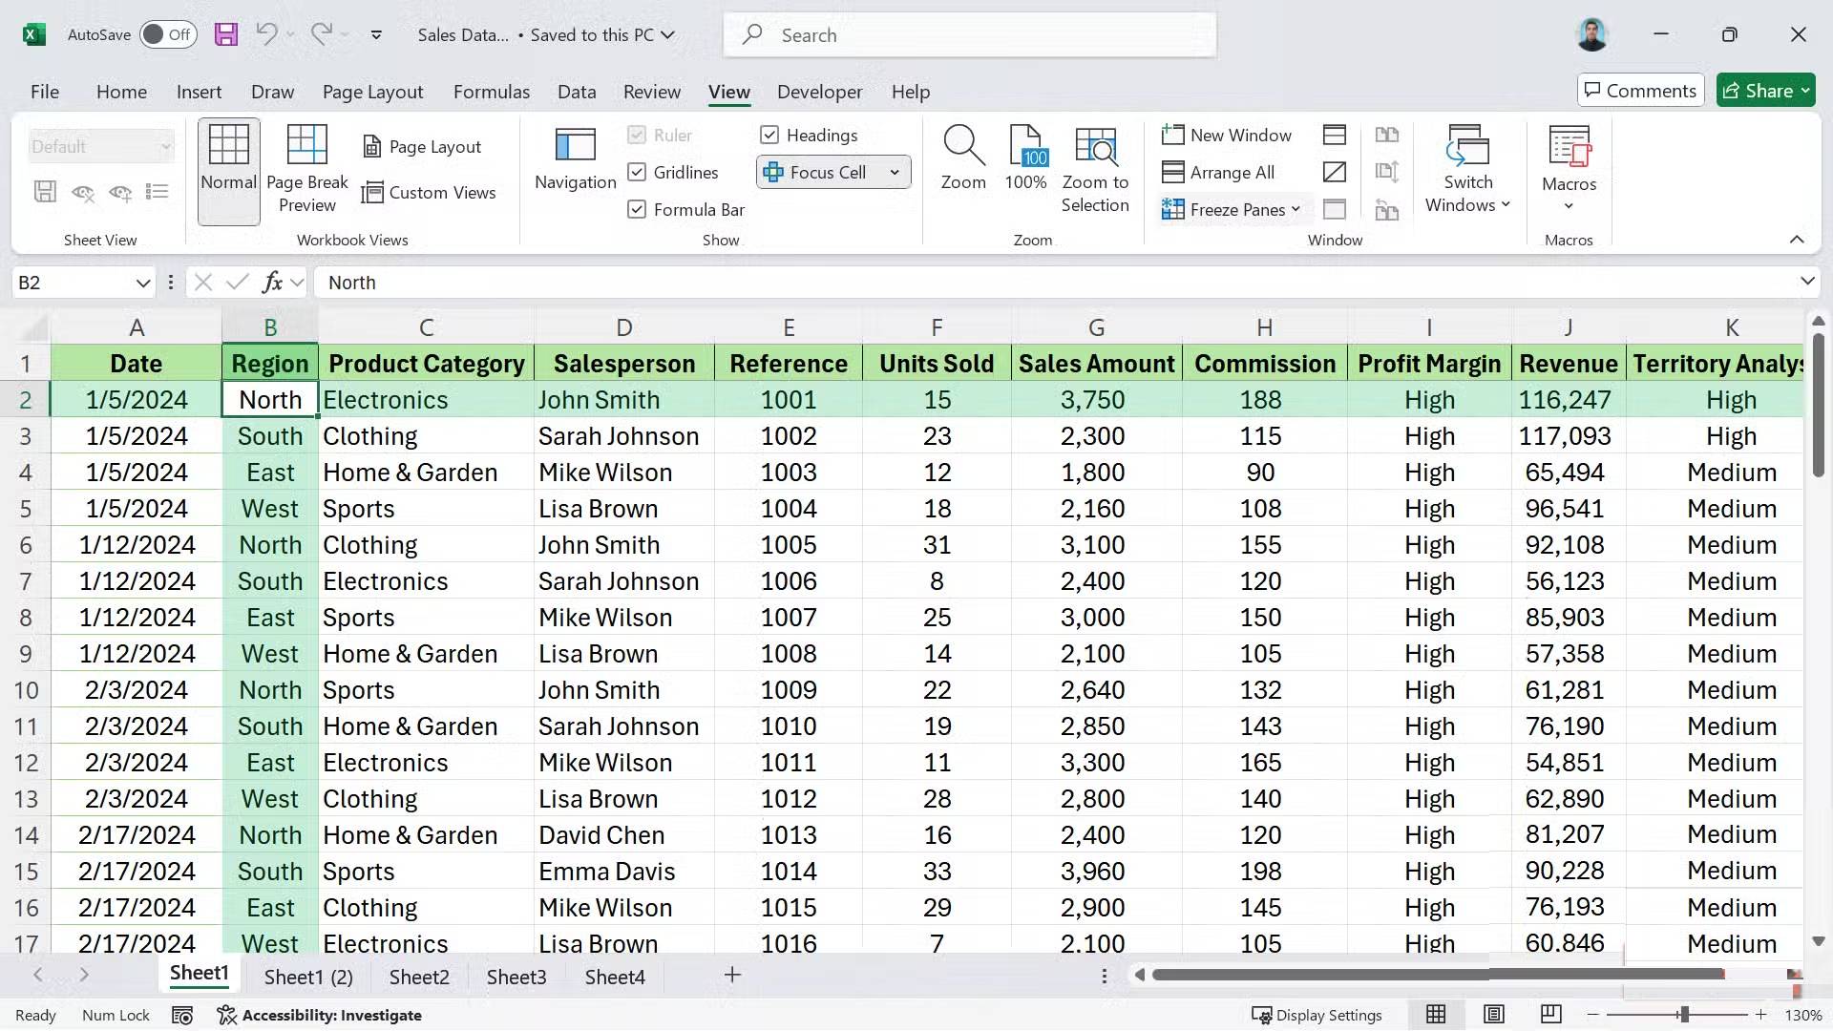Screen dimensions: 1833x1031
Task: Open the Name Box dropdown arrow
Action: 142,283
